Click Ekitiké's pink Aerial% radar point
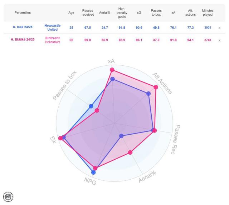229x205 pixels. 130,152
